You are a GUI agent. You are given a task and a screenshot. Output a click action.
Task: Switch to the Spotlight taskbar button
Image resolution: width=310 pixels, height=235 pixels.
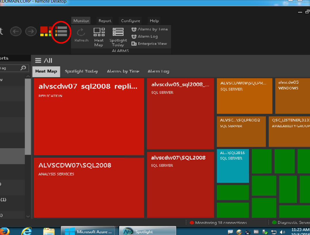click(x=148, y=231)
